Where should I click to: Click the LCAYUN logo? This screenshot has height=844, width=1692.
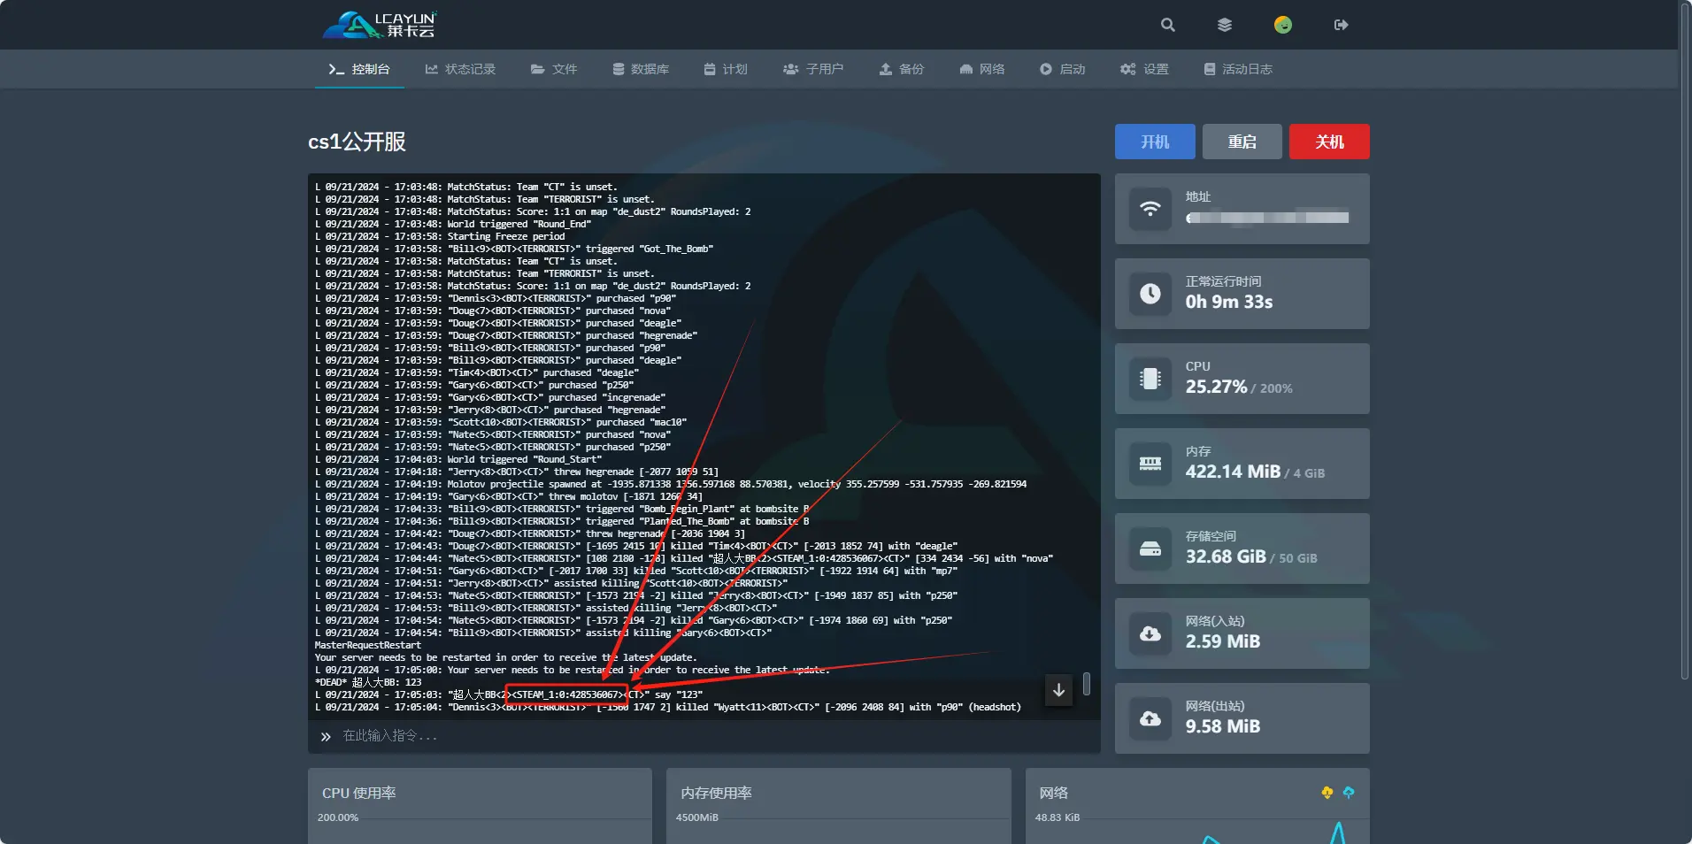point(380,25)
